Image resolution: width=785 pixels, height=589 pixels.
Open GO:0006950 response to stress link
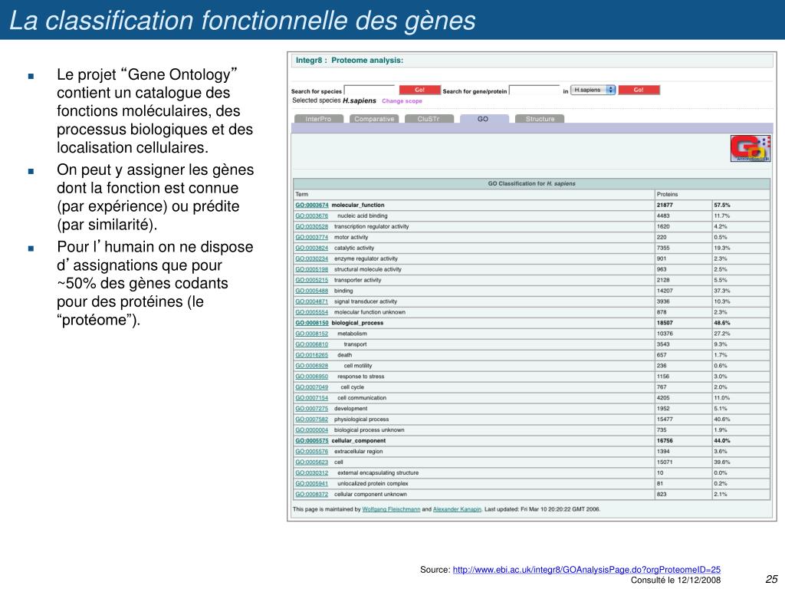[312, 377]
